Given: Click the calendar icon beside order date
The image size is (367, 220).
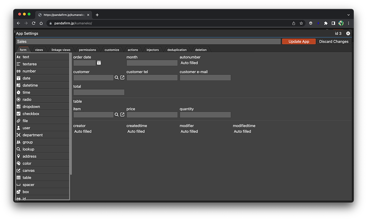Looking at the screenshot, I should [99, 63].
